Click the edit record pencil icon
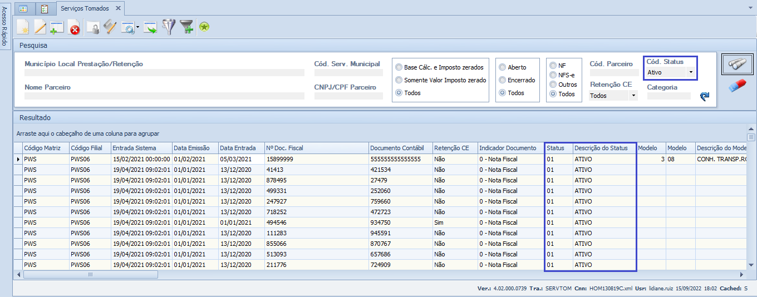 click(x=40, y=27)
